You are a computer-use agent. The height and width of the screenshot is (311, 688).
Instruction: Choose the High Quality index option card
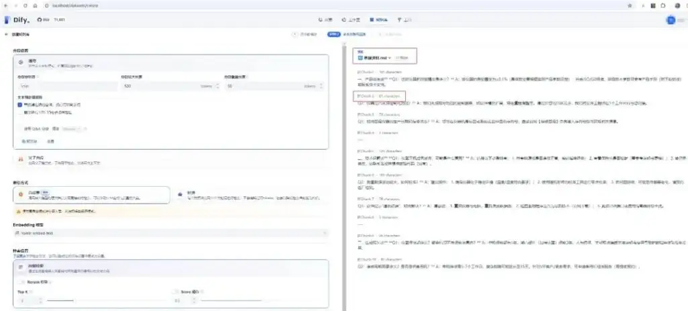click(x=91, y=195)
